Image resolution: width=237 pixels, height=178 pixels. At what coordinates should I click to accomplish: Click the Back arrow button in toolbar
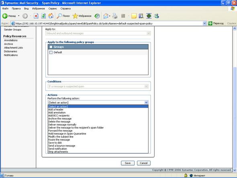coord(5,16)
